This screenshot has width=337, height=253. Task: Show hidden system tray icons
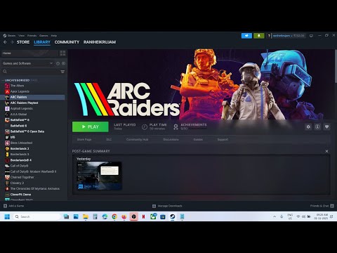pyautogui.click(x=275, y=216)
